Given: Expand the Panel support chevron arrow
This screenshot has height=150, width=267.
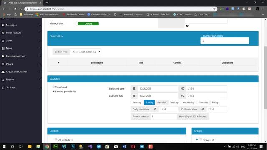Looking at the screenshot, I should click(x=40, y=32).
